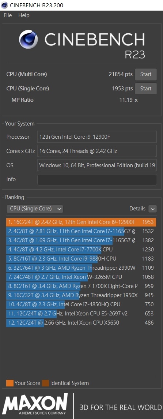Select the Ryzen 7 1700X ranking row

(81, 286)
